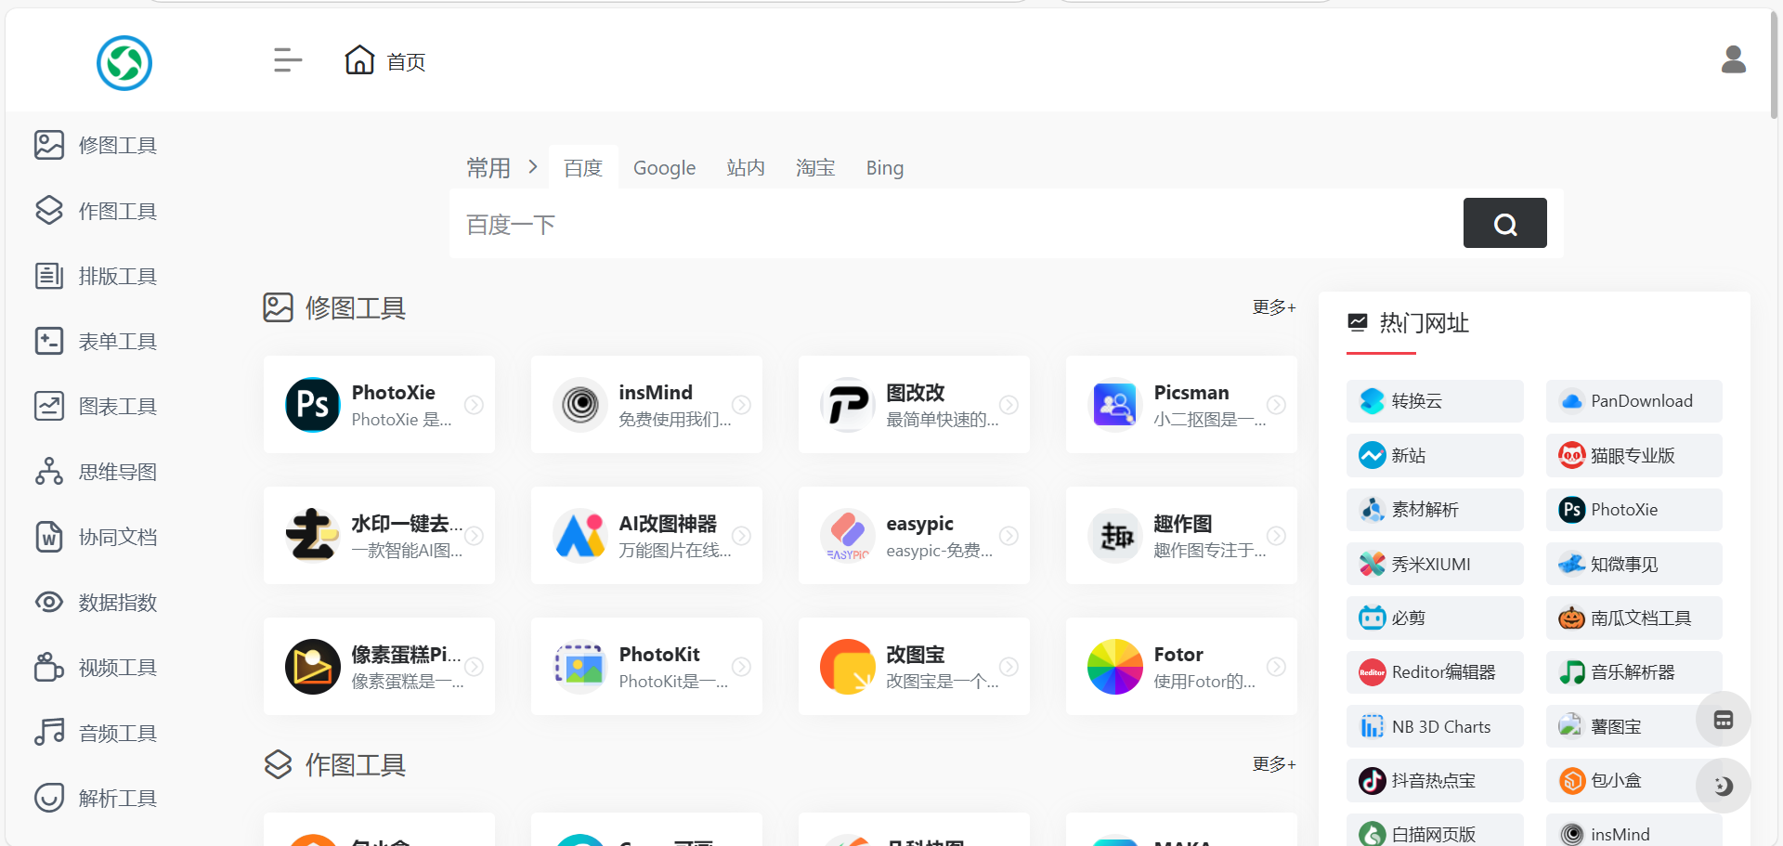Select 协同文档 in the left sidebar
The image size is (1783, 846).
tap(96, 537)
